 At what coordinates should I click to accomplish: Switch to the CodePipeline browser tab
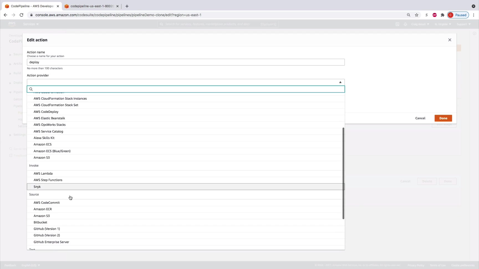[32, 6]
